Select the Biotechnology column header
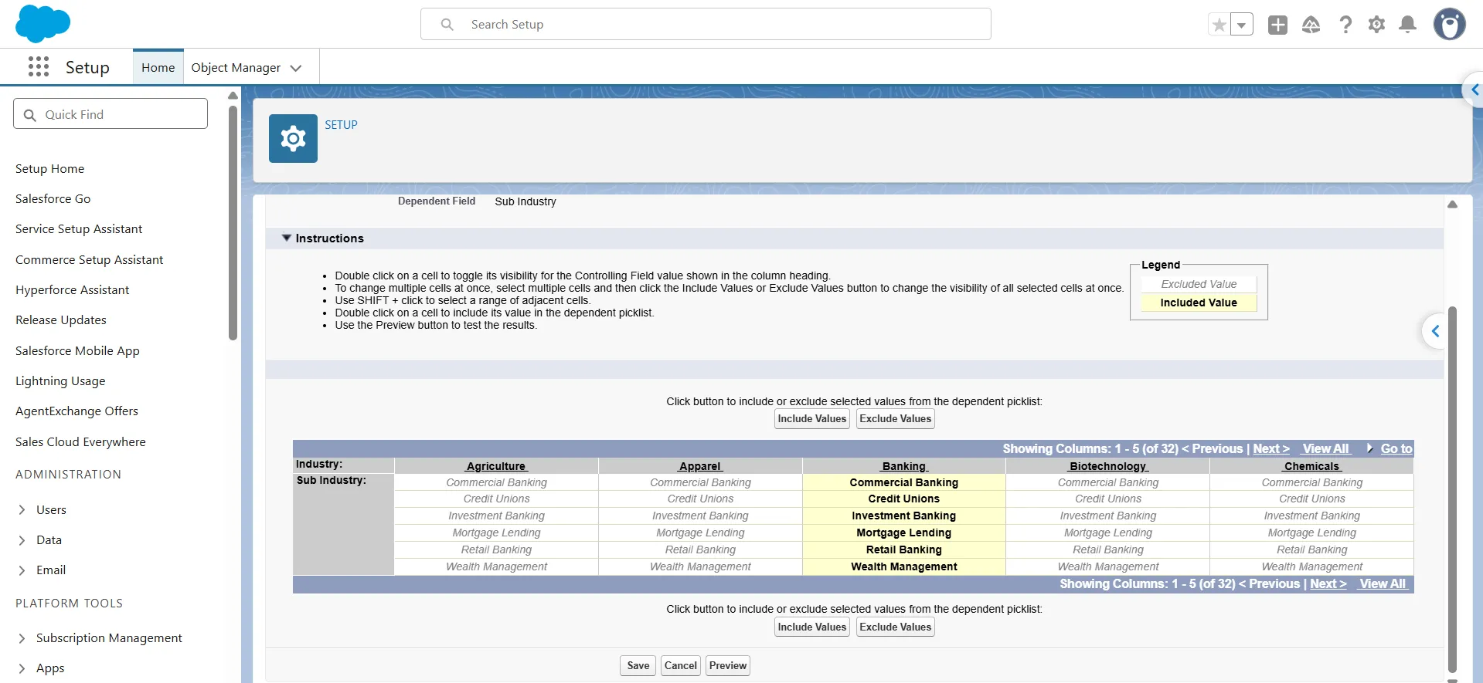The image size is (1483, 683). (1108, 466)
